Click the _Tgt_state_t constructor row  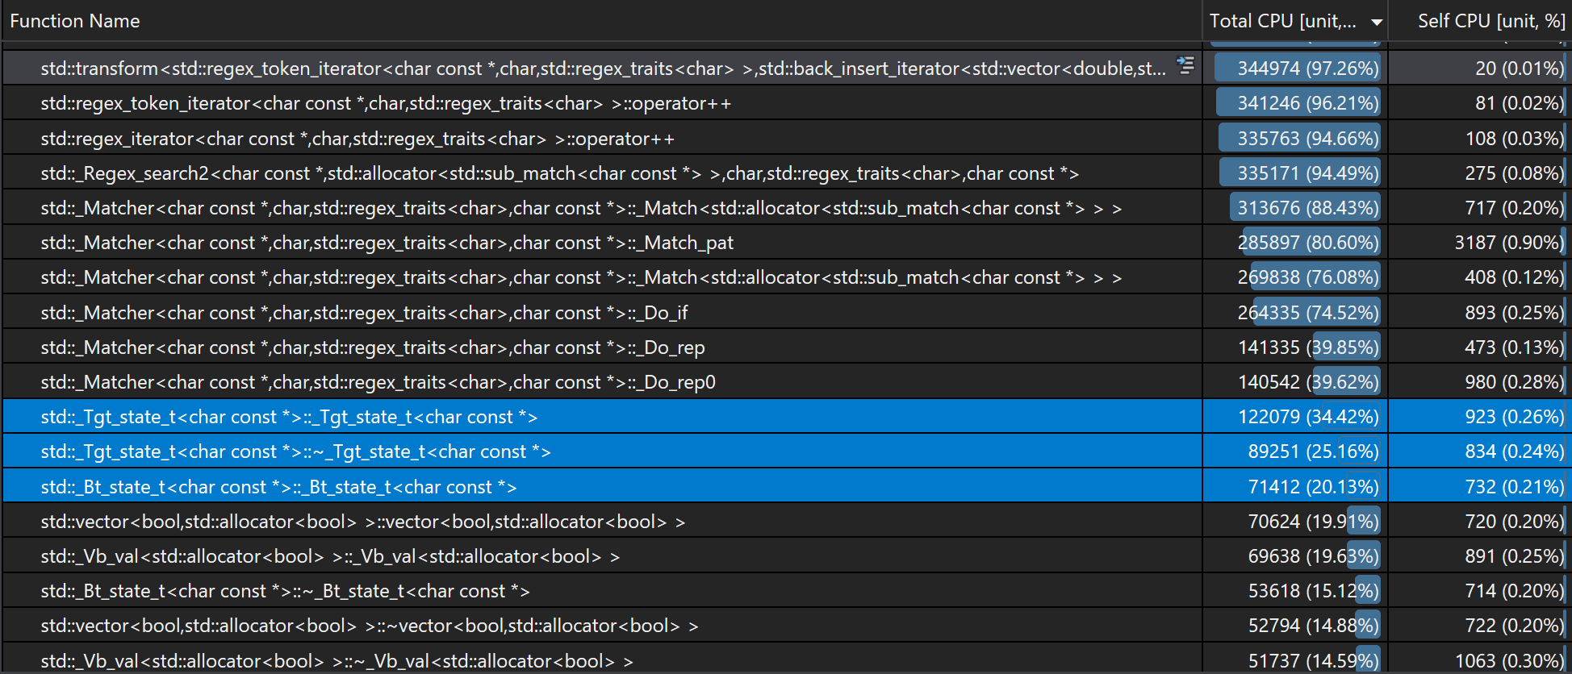(x=289, y=417)
